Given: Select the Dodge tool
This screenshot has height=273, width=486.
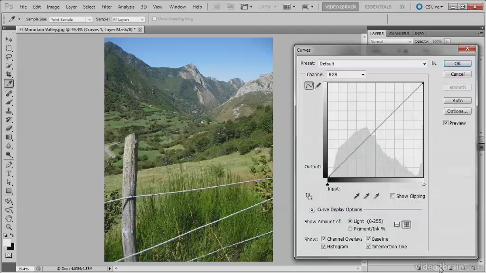Looking at the screenshot, I should (x=9, y=155).
